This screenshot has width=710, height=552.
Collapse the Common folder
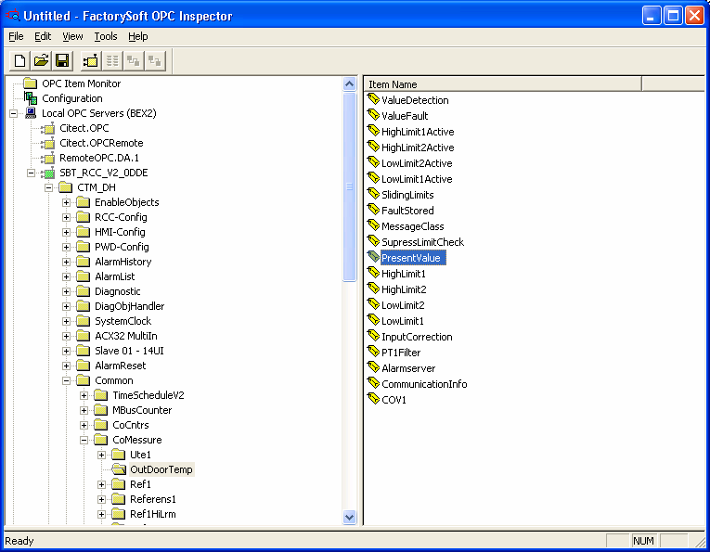click(66, 380)
